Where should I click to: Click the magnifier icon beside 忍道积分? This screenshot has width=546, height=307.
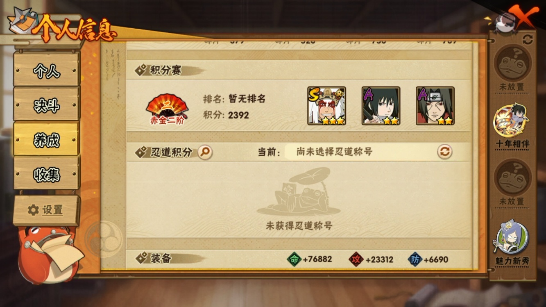(205, 152)
